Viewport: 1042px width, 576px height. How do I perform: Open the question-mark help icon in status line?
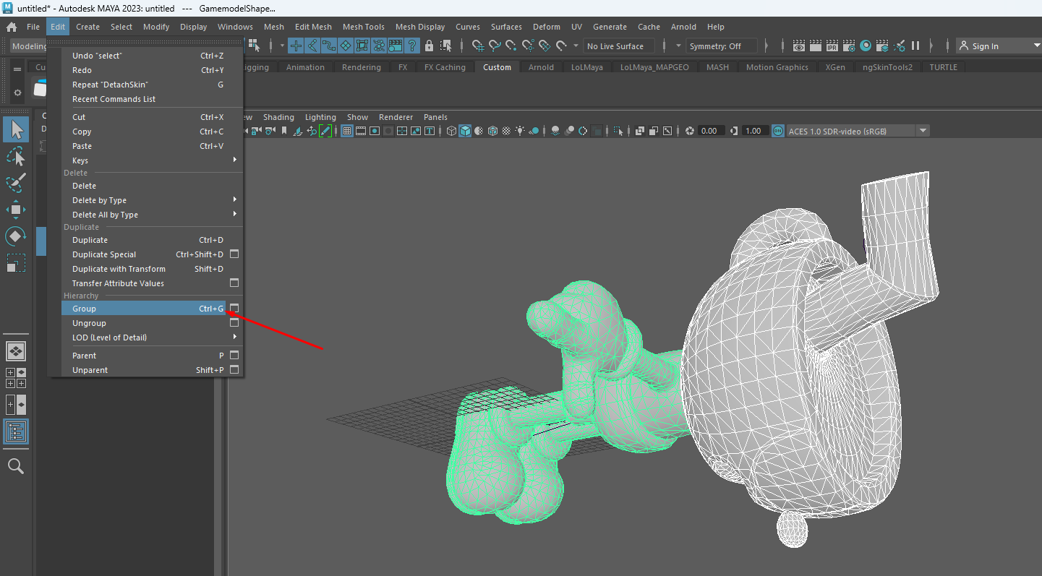[x=412, y=46]
